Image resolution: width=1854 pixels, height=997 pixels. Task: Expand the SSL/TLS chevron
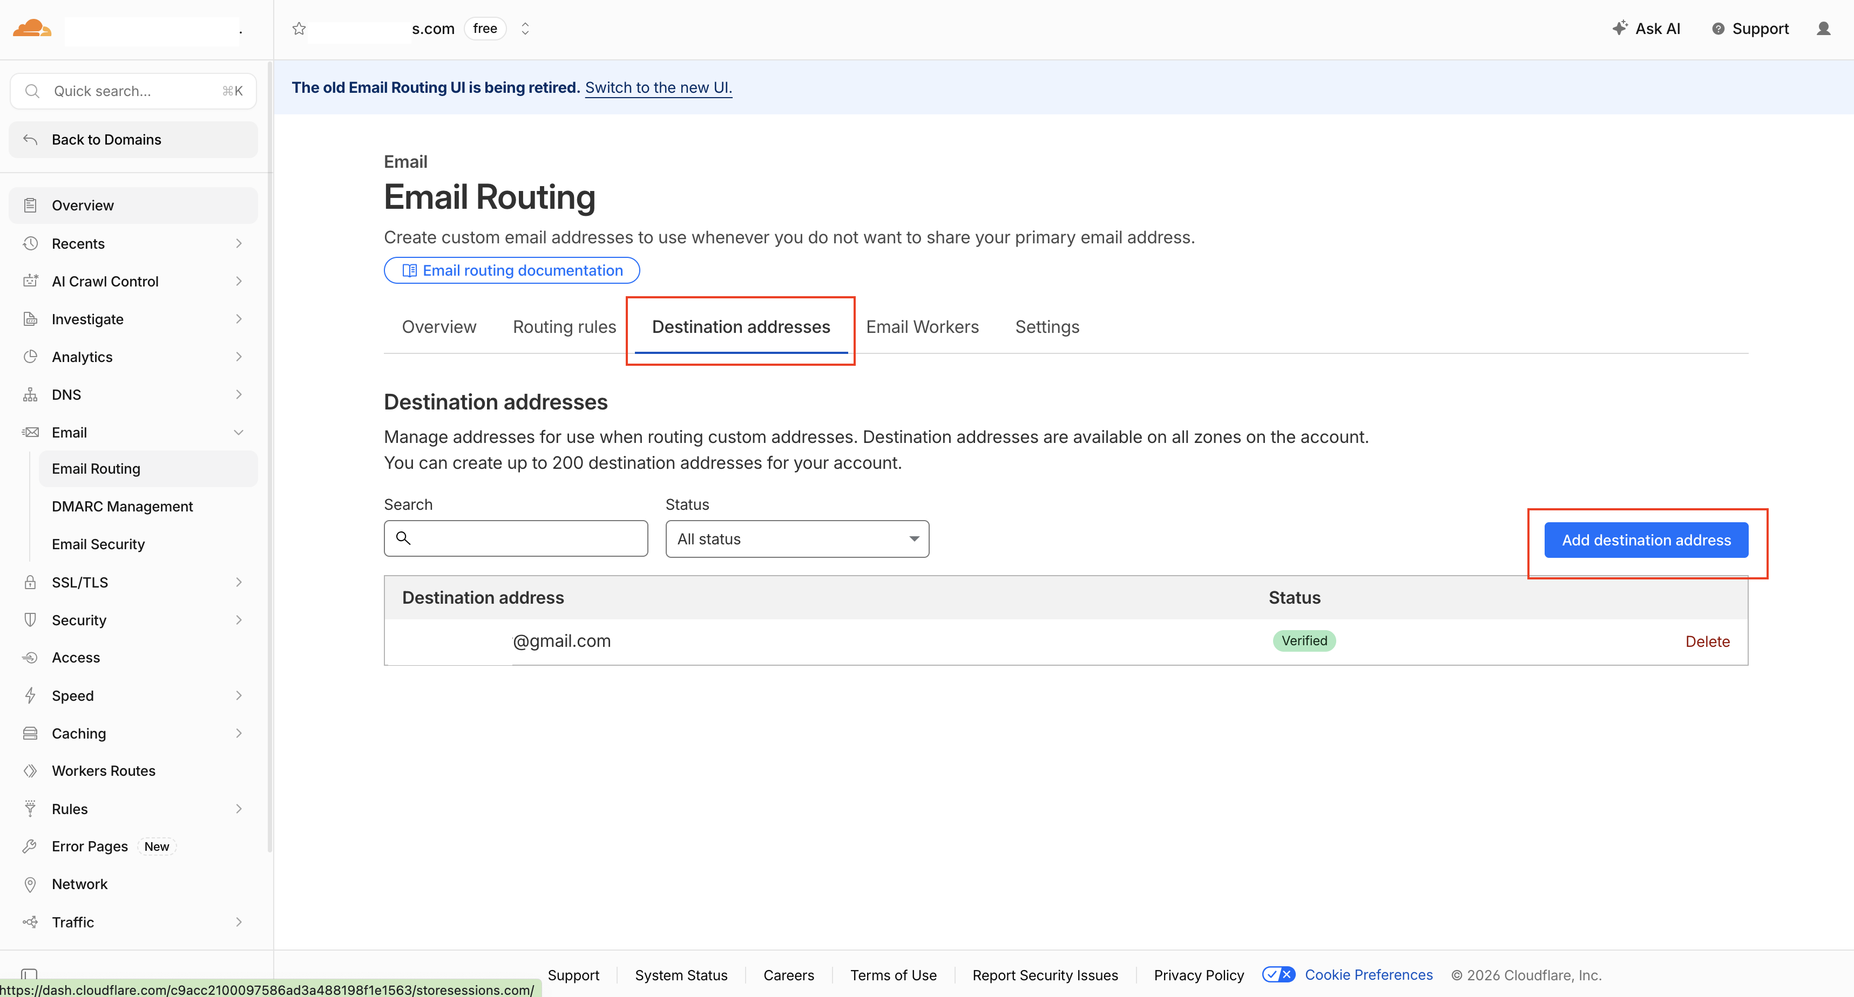(x=239, y=583)
